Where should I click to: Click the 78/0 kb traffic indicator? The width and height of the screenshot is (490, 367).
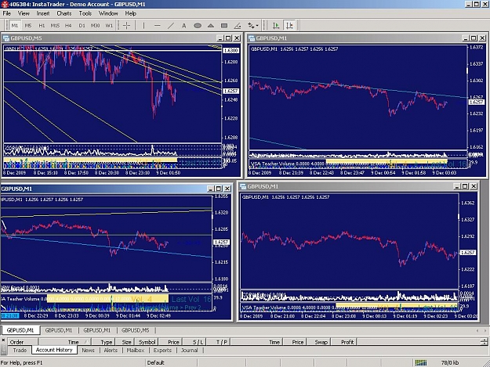coord(450,362)
